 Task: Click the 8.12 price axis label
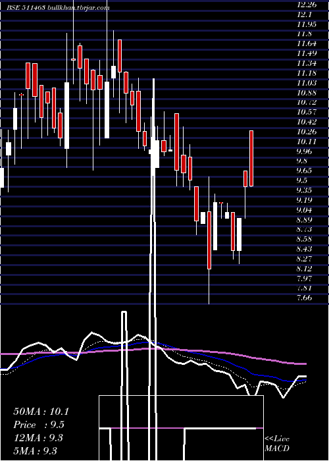(x=304, y=269)
